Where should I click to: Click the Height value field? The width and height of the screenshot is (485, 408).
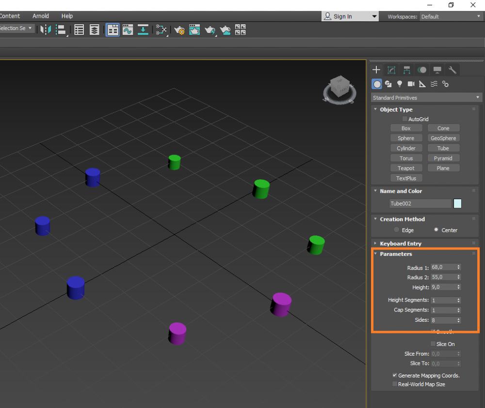(x=444, y=287)
